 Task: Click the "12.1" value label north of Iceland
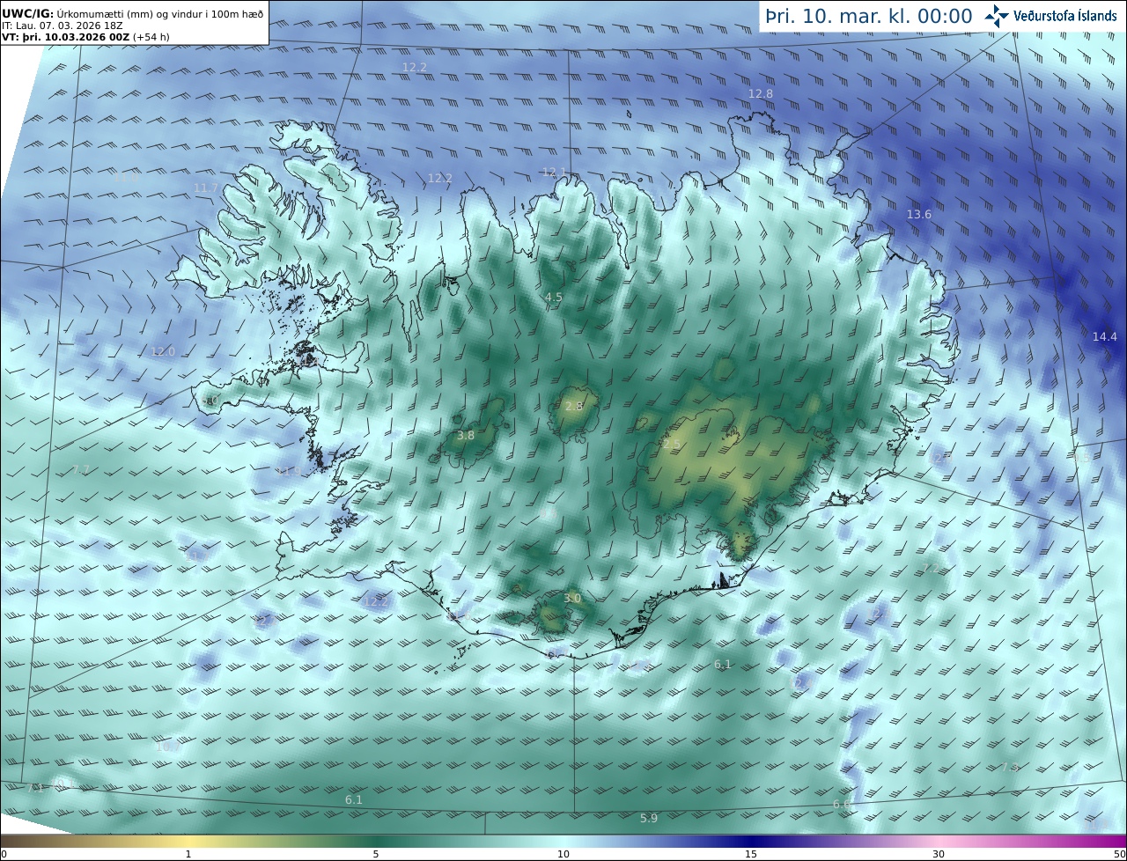[554, 172]
